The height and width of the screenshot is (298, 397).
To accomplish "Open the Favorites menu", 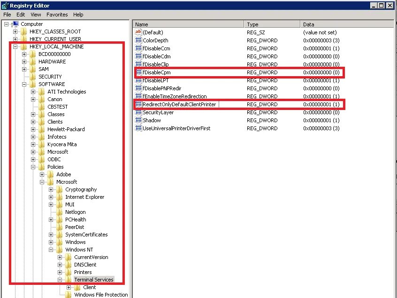I will click(57, 15).
